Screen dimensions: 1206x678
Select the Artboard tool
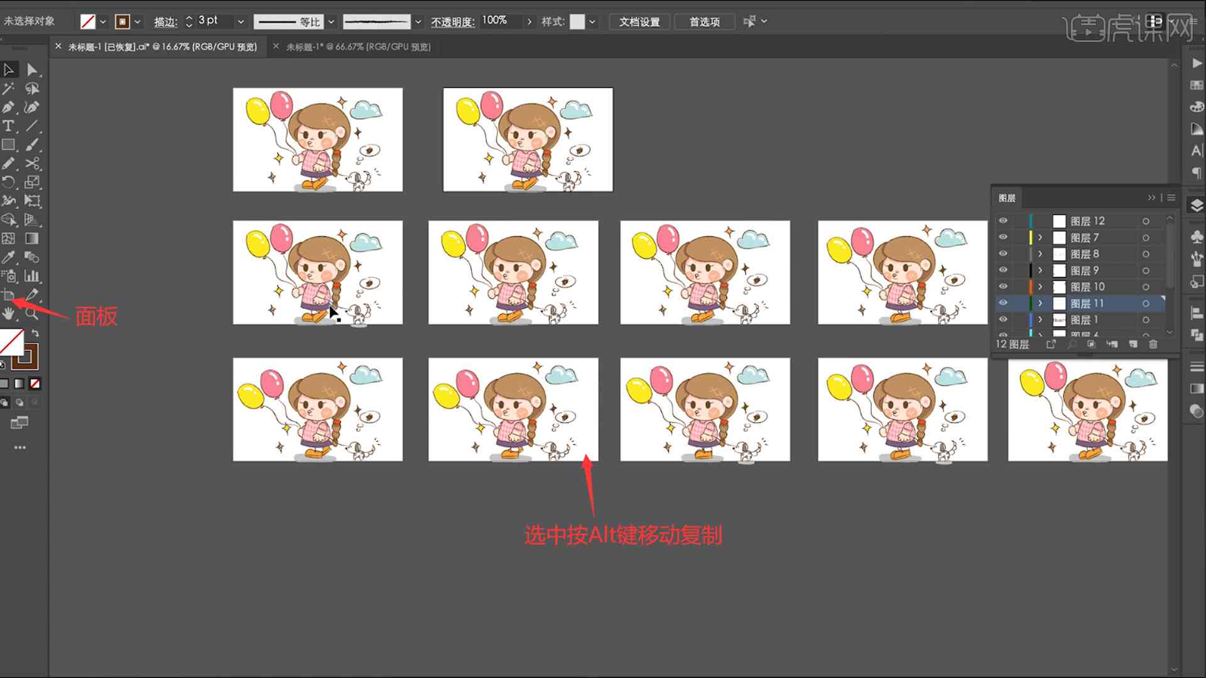[8, 295]
